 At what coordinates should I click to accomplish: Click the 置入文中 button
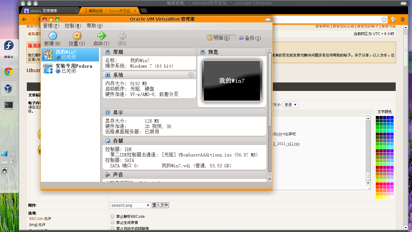coord(160,205)
